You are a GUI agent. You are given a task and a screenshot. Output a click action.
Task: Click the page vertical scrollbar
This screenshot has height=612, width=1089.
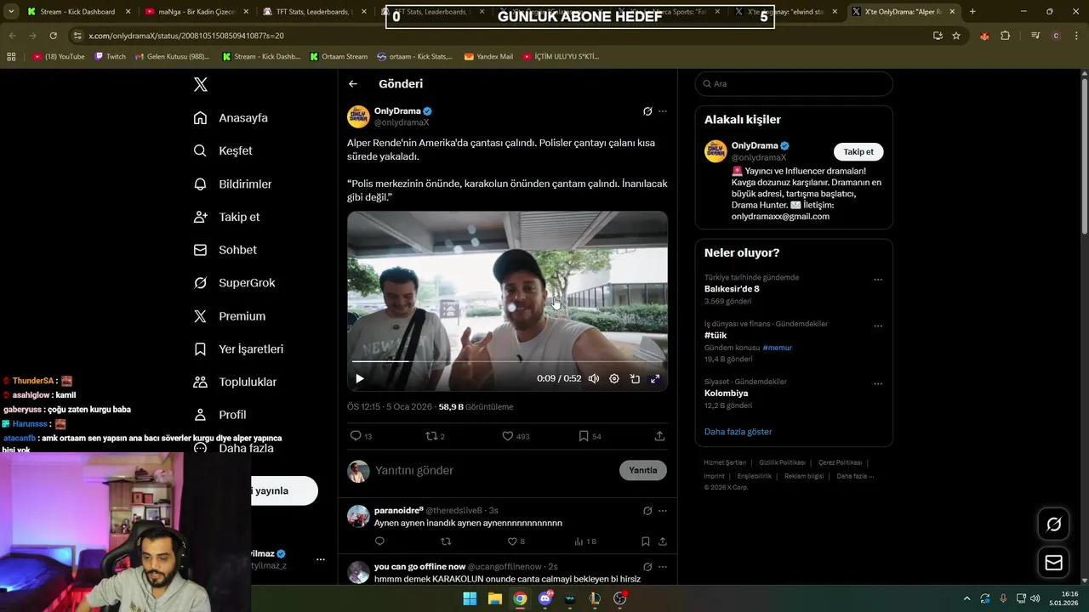pyautogui.click(x=1084, y=157)
